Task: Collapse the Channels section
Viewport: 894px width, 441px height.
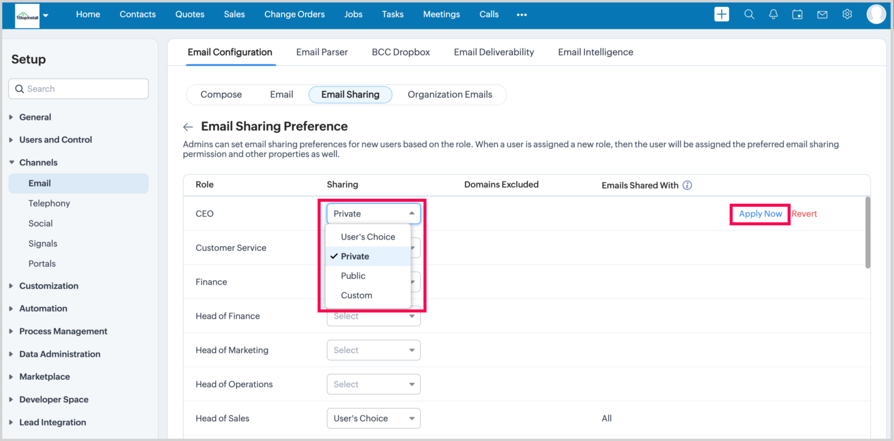Action: [38, 162]
